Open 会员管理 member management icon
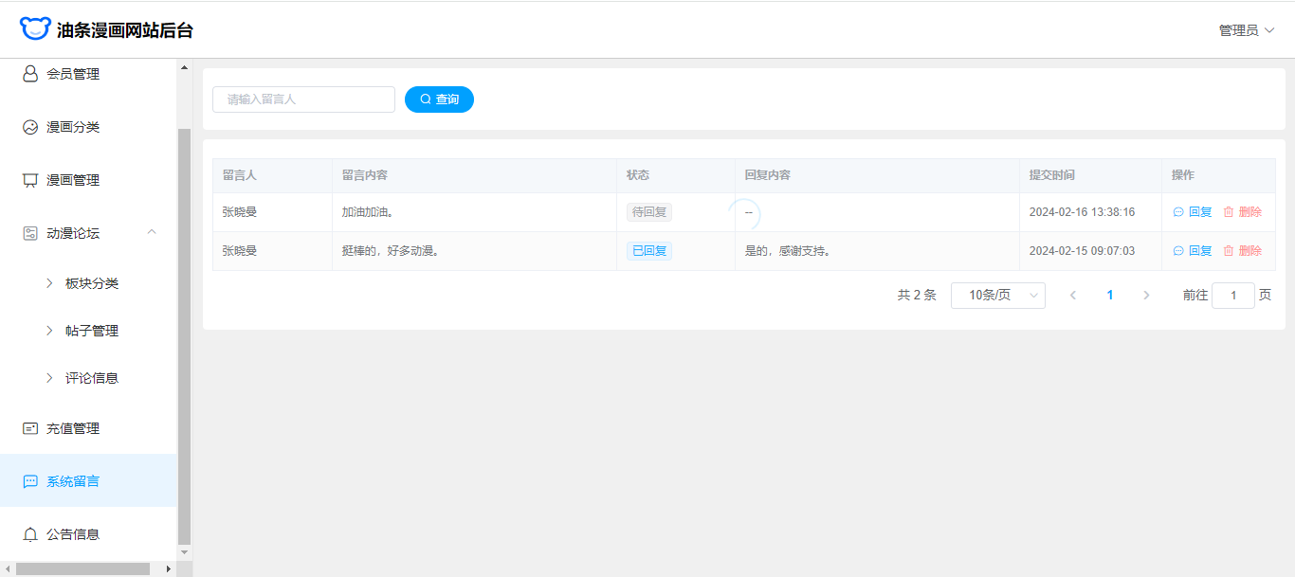The width and height of the screenshot is (1295, 577). pyautogui.click(x=30, y=74)
